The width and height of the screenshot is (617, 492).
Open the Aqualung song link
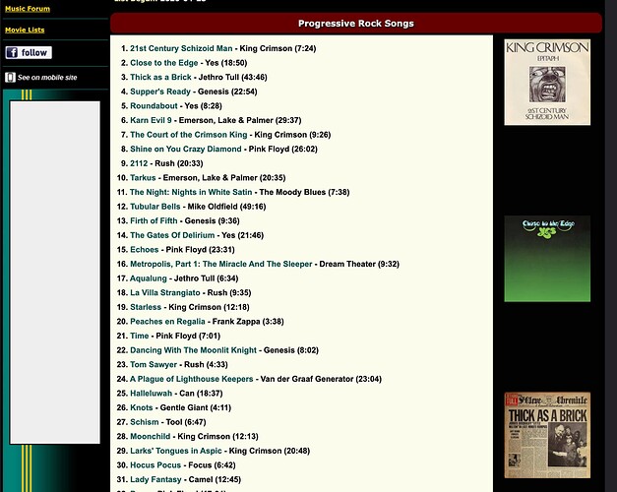point(149,278)
